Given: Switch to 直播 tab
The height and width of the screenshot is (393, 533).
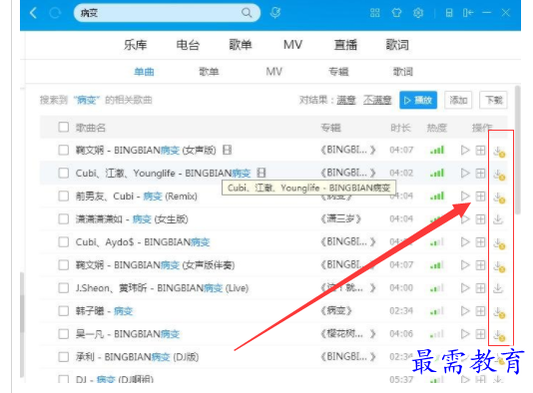Looking at the screenshot, I should 345,45.
